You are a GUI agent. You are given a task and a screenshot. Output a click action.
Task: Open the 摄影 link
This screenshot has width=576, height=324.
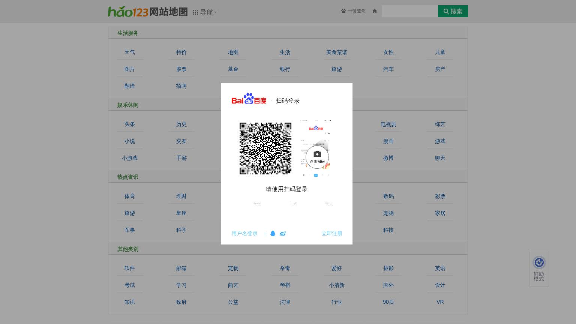tap(388, 268)
